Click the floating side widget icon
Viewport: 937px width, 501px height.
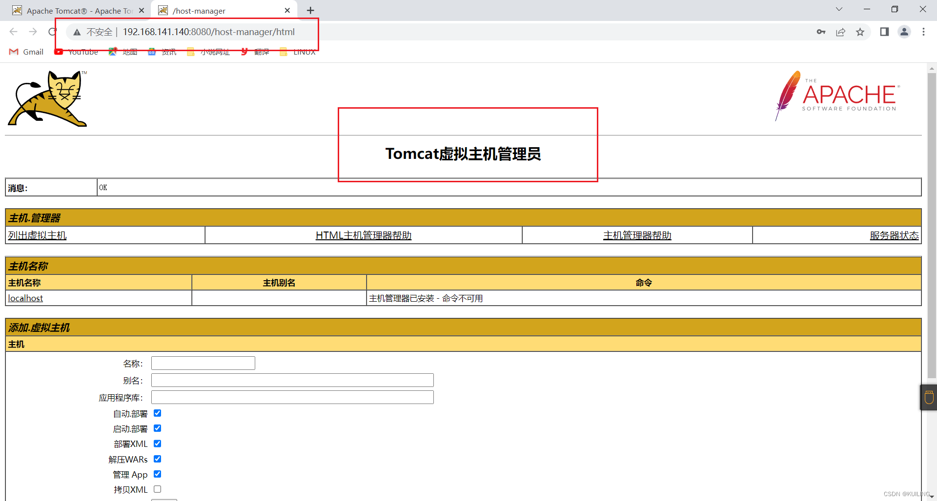[929, 397]
